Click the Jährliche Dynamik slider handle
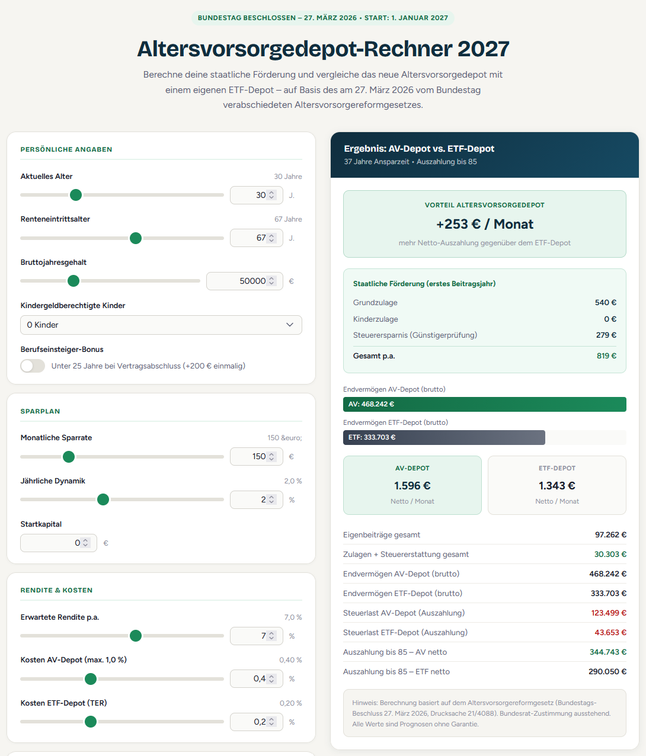 pyautogui.click(x=103, y=499)
